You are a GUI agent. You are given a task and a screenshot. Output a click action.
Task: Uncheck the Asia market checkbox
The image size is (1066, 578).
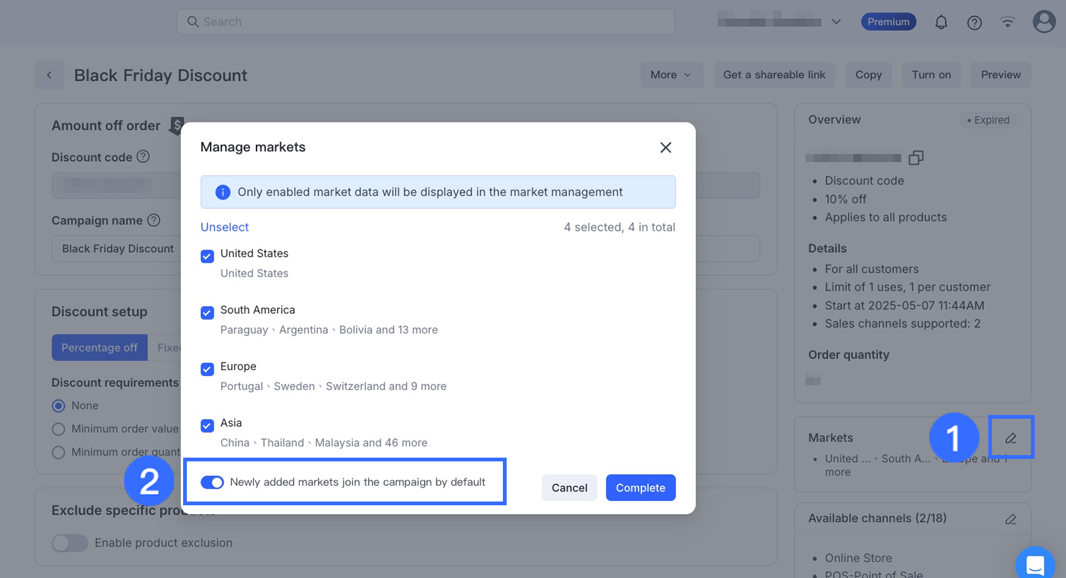point(207,425)
